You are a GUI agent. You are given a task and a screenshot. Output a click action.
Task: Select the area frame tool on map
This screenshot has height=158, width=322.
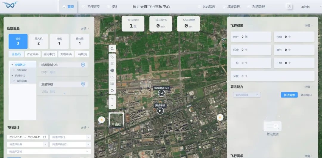(112, 64)
